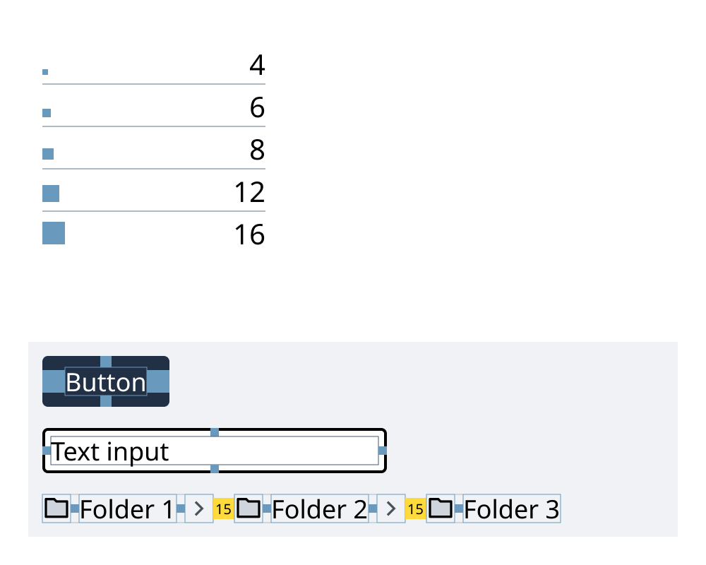Screen dimensions: 706x565
Task: Open the Folder 1 breadcrumb label
Action: [x=127, y=509]
